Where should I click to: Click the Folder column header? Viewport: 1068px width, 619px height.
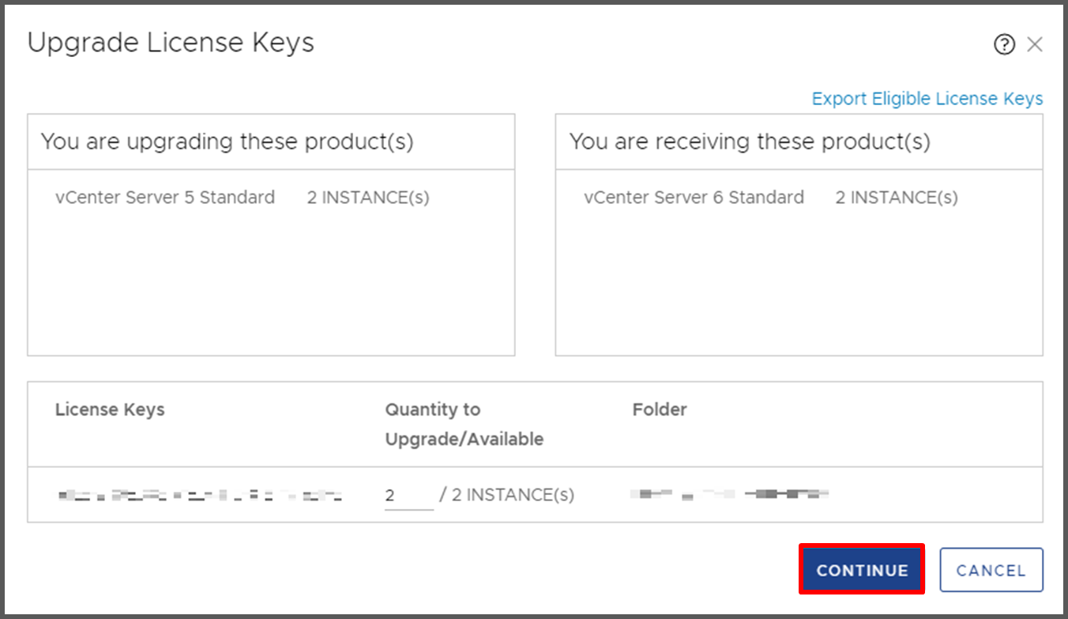pos(660,410)
